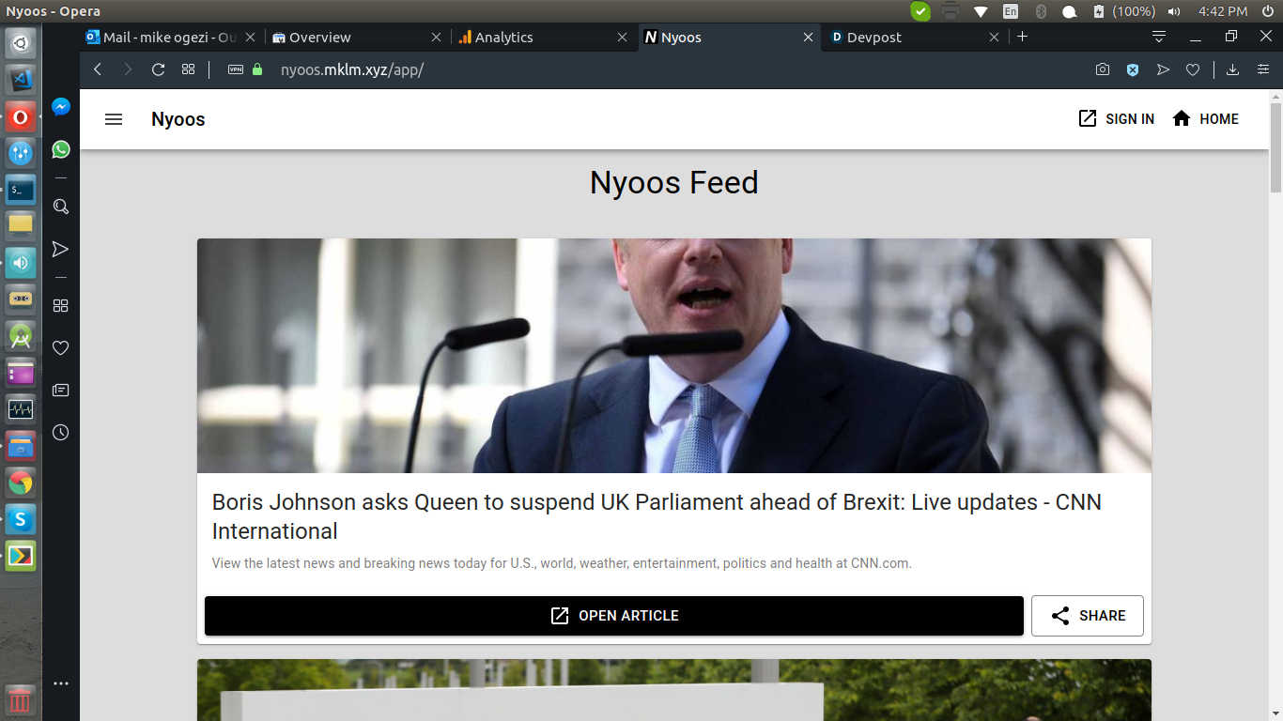Click OPEN ARTICLE for Boris Johnson story

[x=614, y=616]
